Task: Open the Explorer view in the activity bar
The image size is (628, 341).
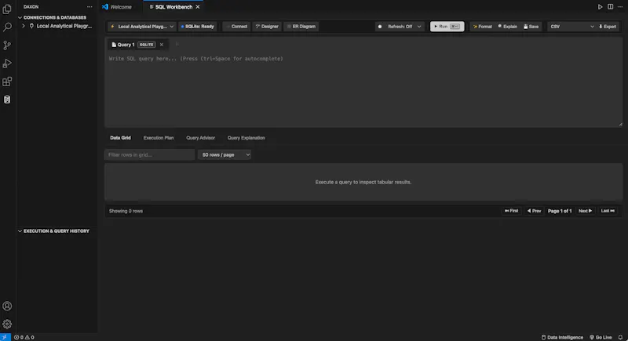Action: pos(7,9)
